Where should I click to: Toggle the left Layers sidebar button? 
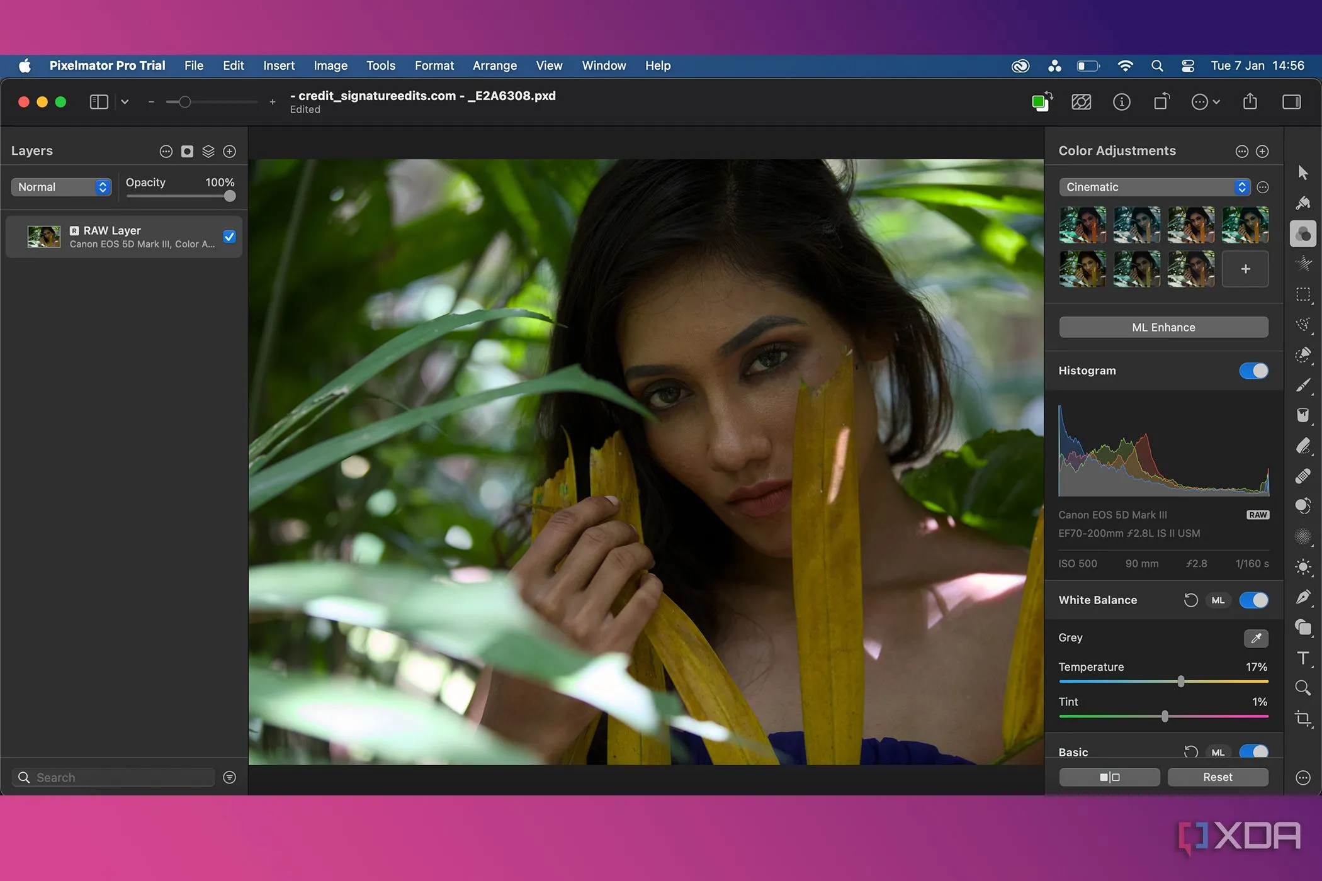[99, 102]
